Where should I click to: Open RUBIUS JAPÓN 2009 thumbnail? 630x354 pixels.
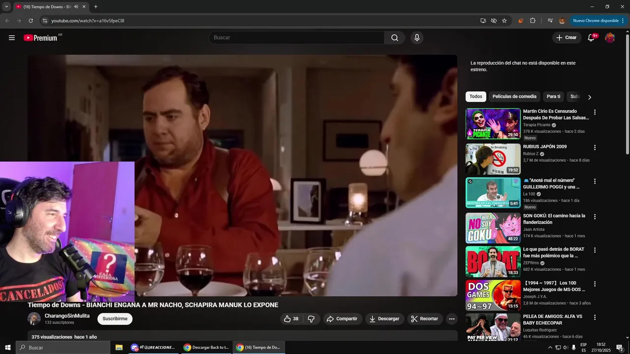pos(493,159)
